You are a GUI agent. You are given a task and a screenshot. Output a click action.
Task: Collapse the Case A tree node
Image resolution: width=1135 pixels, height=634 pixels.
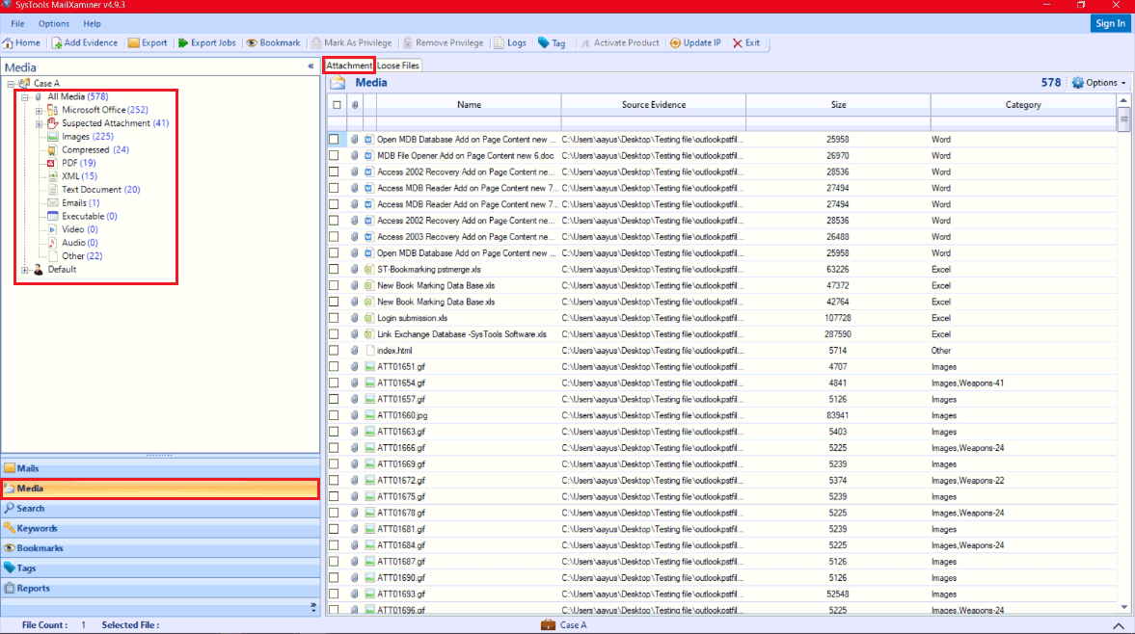point(11,84)
